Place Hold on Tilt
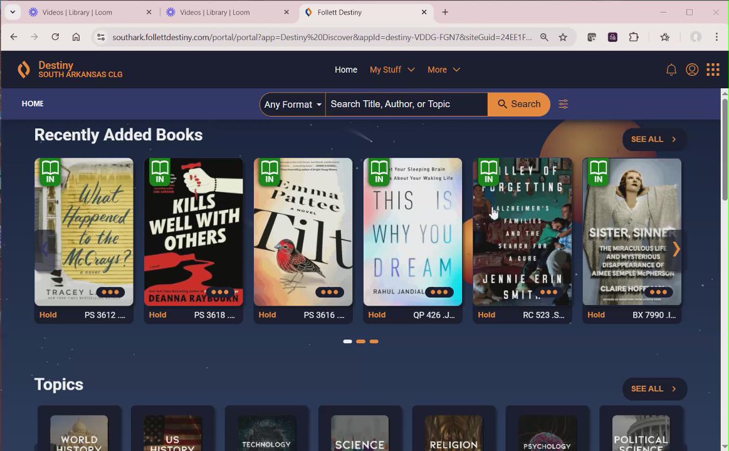729x451 pixels. [267, 315]
